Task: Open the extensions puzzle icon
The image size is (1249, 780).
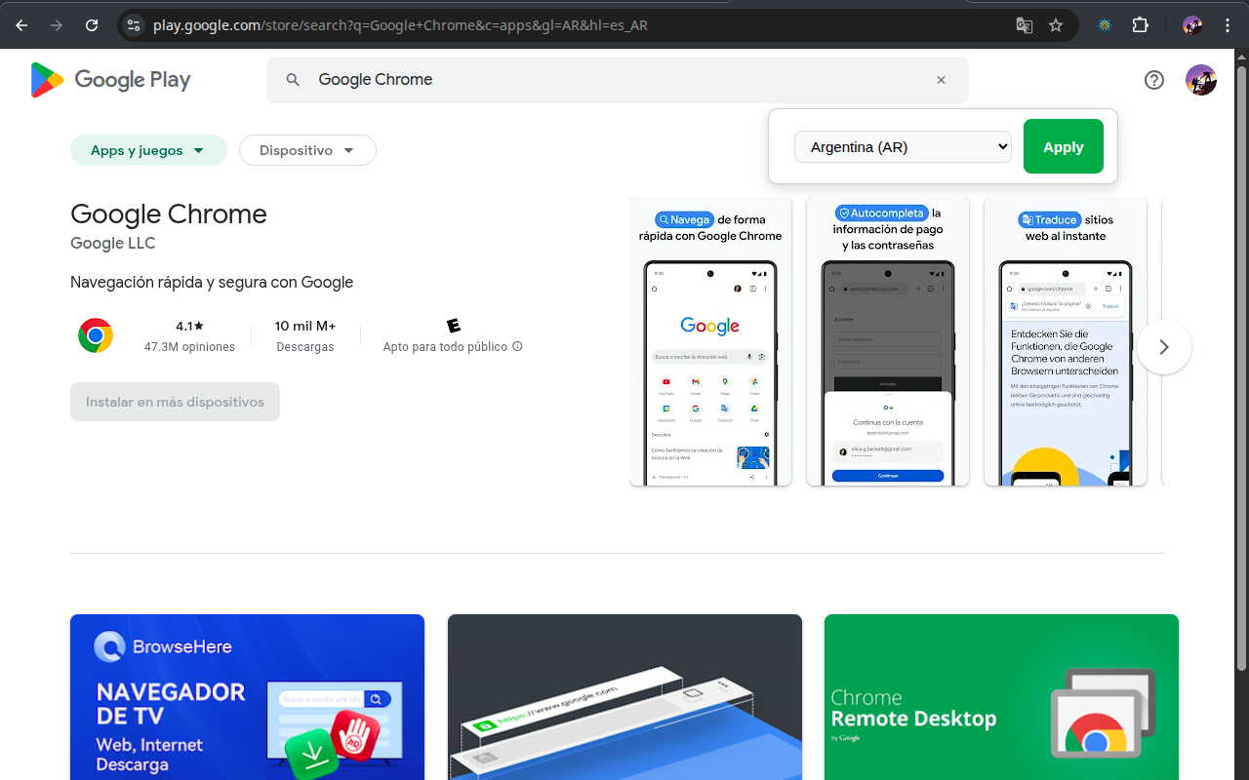Action: [x=1140, y=25]
